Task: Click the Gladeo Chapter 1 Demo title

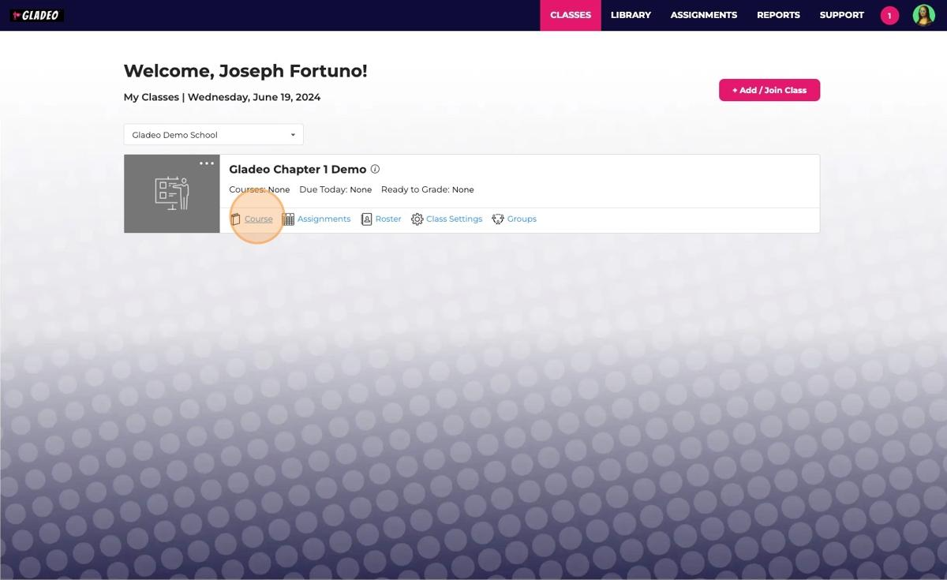Action: tap(298, 169)
